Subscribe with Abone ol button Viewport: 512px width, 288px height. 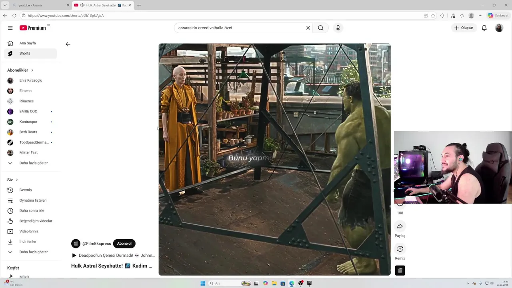(x=124, y=244)
